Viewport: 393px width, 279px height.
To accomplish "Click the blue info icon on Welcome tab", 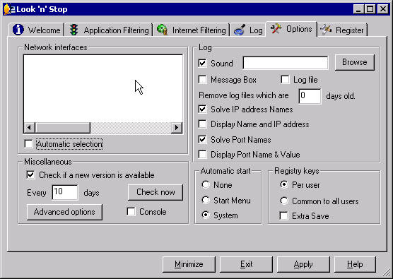I will pyautogui.click(x=18, y=30).
